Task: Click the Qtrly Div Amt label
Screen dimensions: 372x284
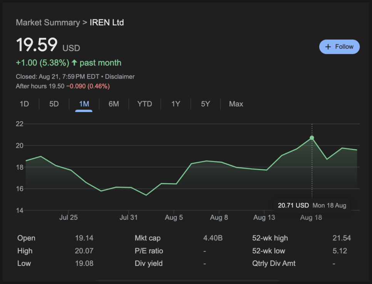Action: click(274, 263)
